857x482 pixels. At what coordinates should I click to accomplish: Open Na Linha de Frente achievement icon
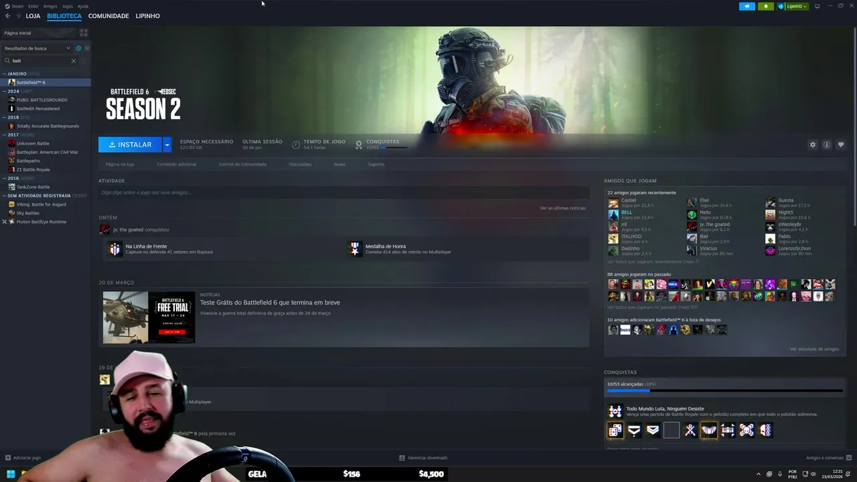115,249
